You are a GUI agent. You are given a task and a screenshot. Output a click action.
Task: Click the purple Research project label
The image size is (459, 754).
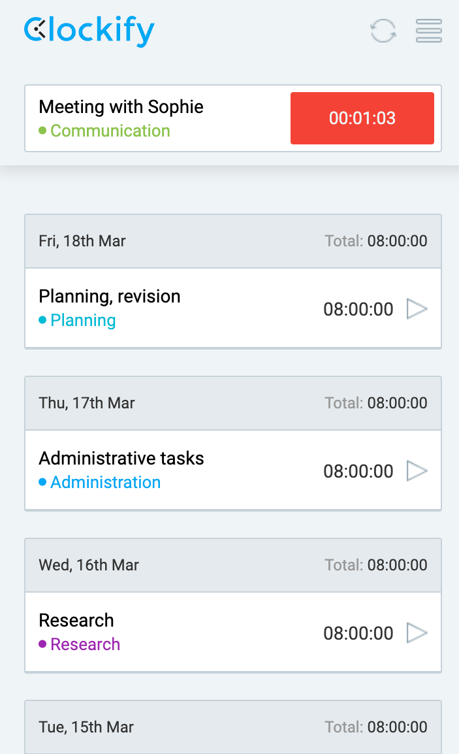pos(85,644)
